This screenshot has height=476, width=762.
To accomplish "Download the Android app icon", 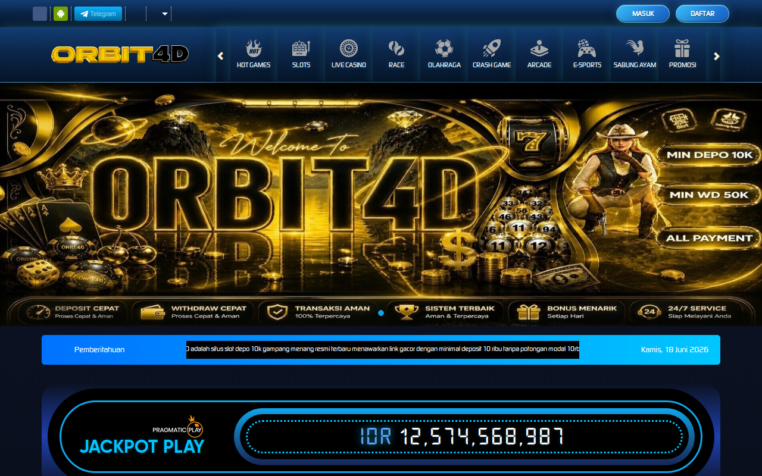I will 61,14.
